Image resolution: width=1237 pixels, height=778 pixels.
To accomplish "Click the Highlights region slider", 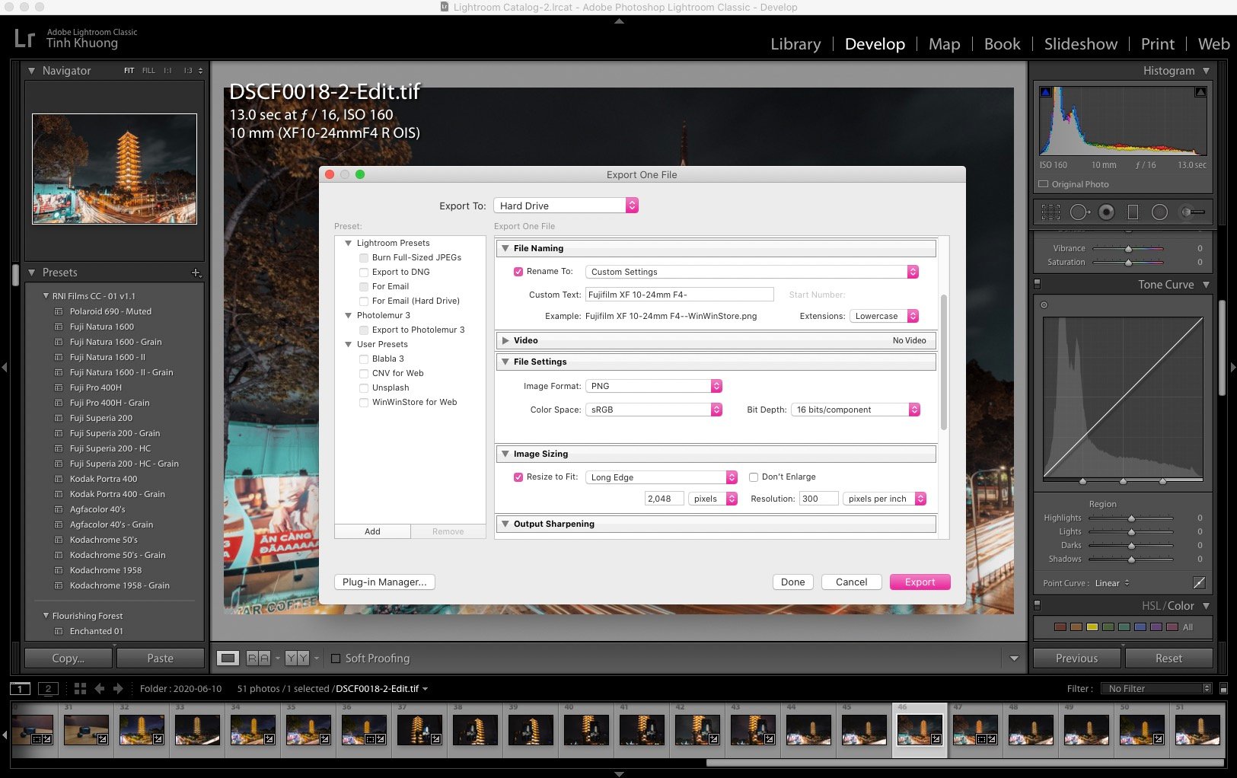I will tap(1131, 518).
